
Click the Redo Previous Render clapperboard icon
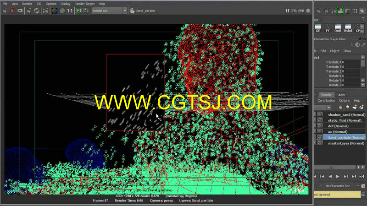5,11
